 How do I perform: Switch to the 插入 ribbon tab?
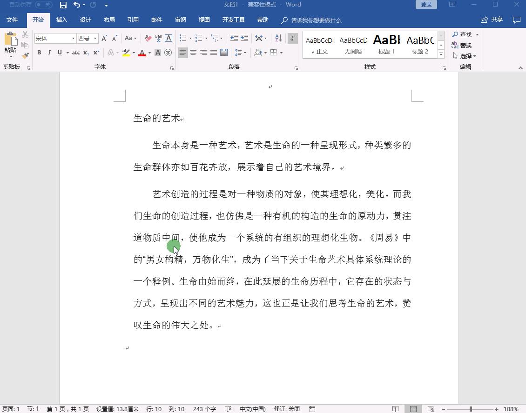(62, 20)
